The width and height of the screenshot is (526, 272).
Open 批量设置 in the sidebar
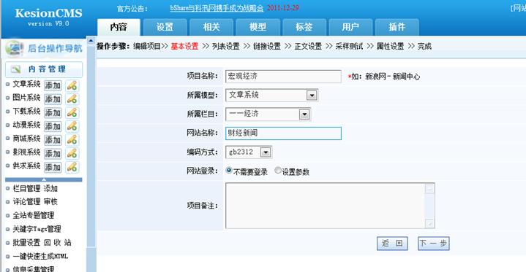(26, 243)
